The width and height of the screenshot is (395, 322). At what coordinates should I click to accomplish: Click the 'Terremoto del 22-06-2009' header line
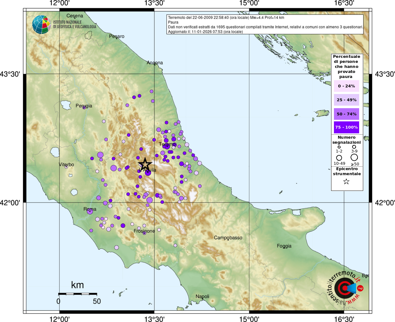coord(226,18)
